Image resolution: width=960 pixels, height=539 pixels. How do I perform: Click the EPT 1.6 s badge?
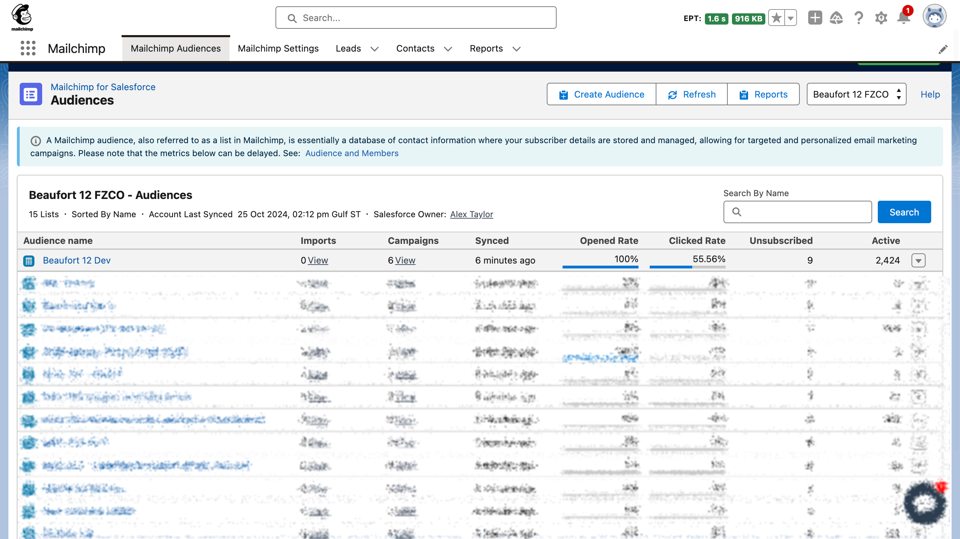[716, 18]
